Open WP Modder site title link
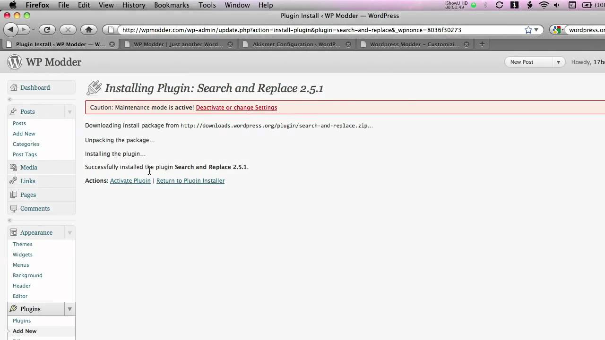Screen dimensions: 605x340 point(53,62)
